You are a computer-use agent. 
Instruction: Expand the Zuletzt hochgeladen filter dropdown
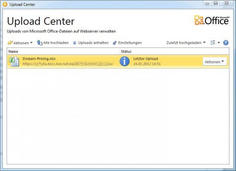click(x=186, y=43)
